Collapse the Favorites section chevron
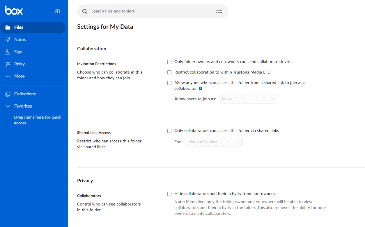This screenshot has width=365, height=227. point(8,106)
